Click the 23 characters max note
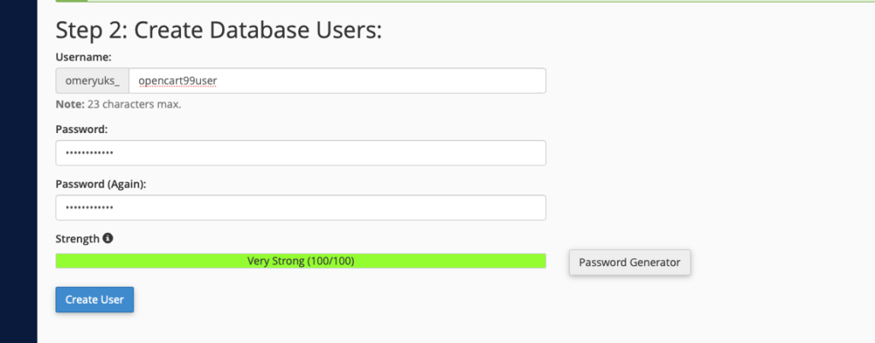This screenshot has width=875, height=343. [x=134, y=104]
